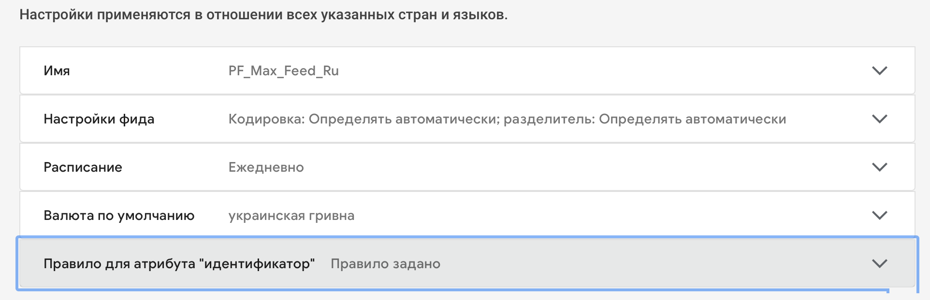Image resolution: width=930 pixels, height=300 pixels.
Task: Expand the Валюта по умолчанию chevron
Action: [x=879, y=216]
